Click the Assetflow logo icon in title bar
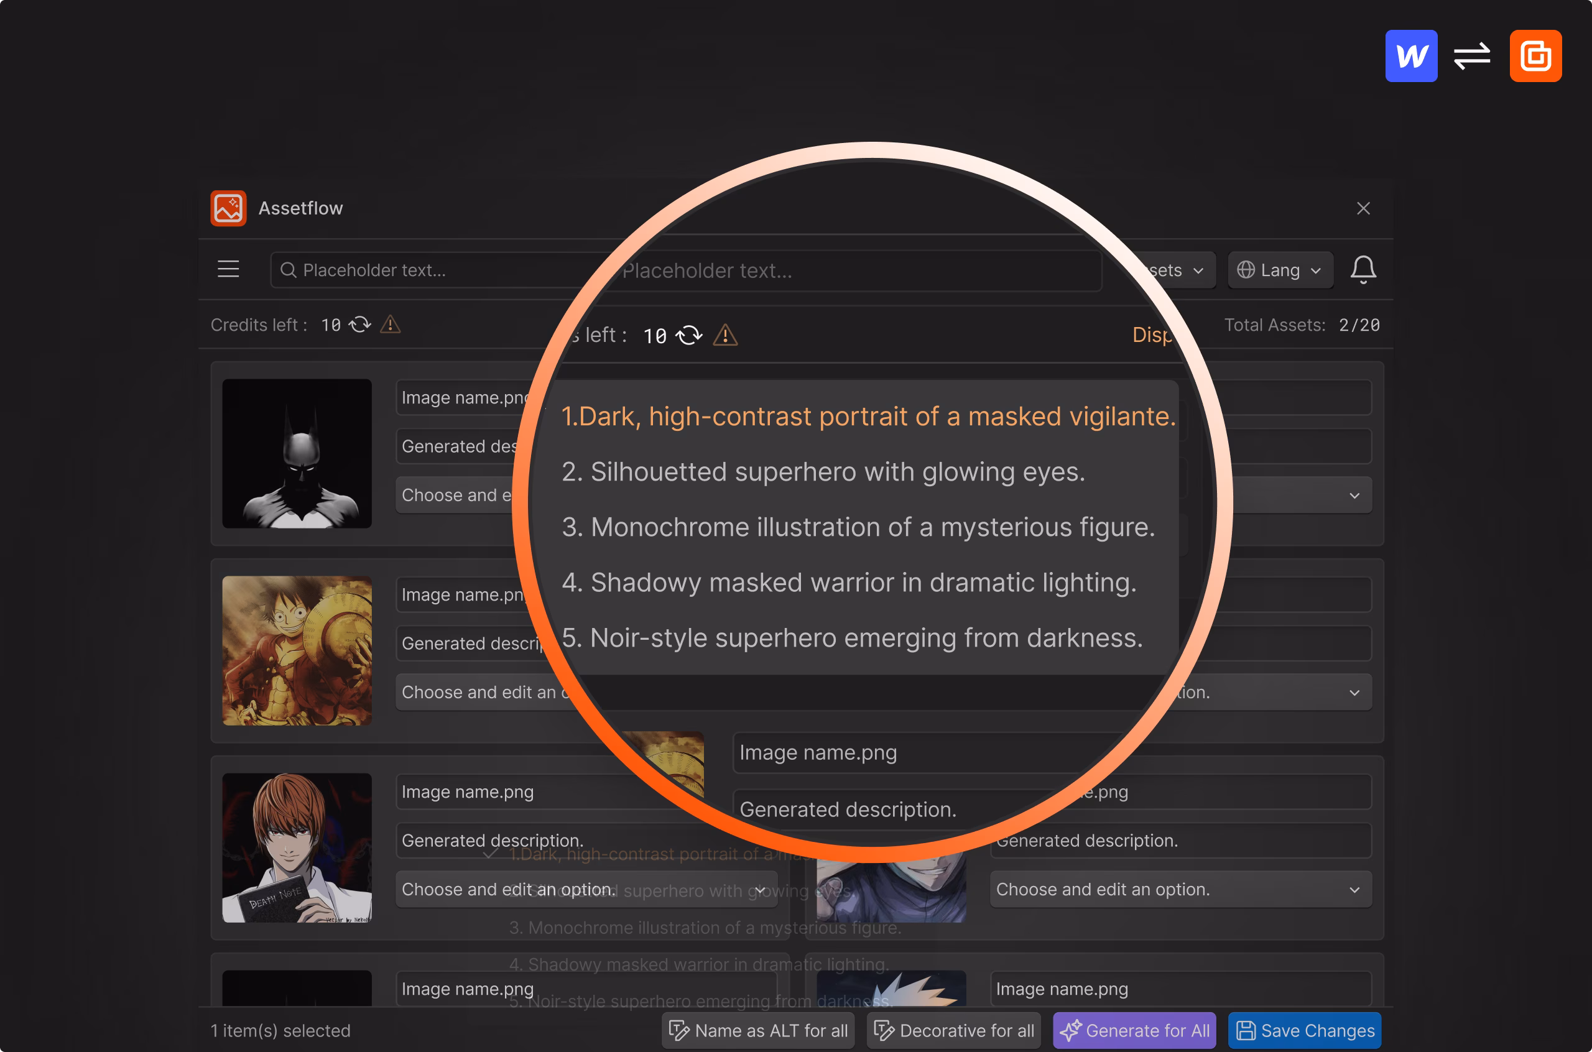 click(x=228, y=208)
